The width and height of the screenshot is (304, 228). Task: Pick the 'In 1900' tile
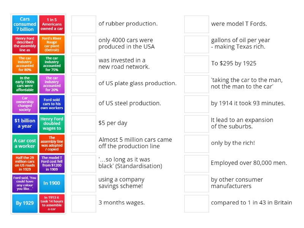(52, 183)
